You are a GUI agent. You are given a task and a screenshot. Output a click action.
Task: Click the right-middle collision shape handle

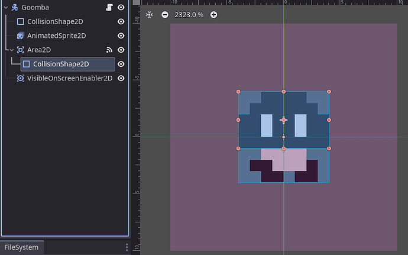coord(329,120)
